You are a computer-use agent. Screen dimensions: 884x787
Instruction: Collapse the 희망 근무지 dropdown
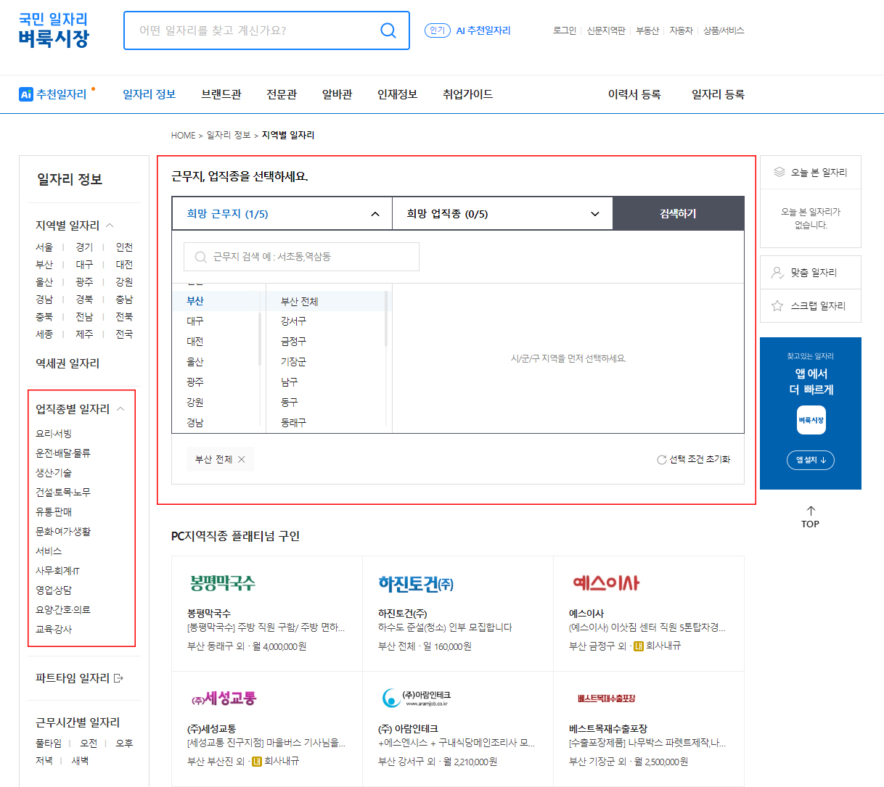click(x=375, y=213)
